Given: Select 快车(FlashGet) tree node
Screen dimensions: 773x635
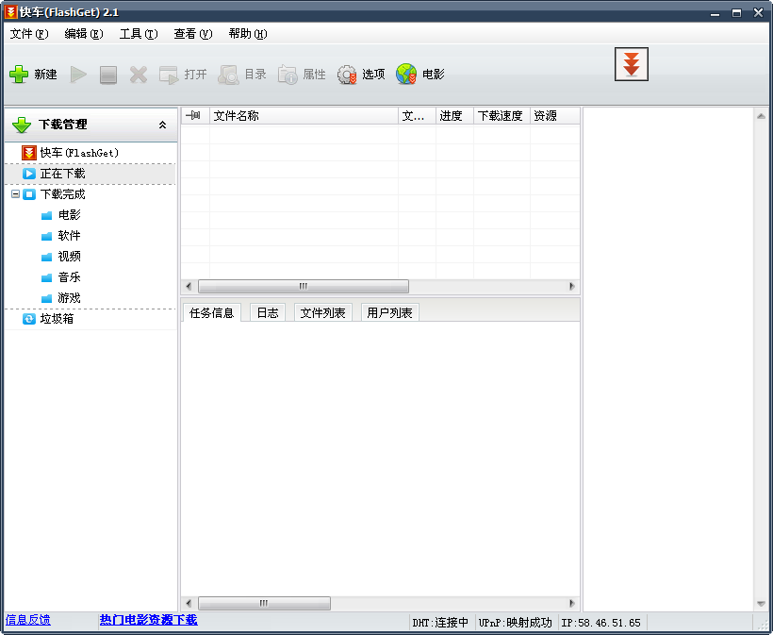Looking at the screenshot, I should coord(70,153).
